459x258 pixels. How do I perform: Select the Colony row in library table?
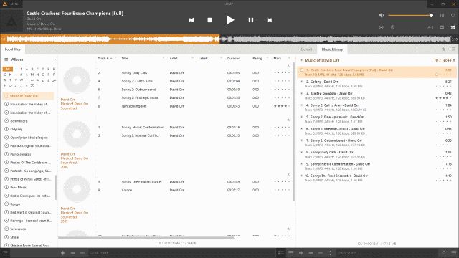point(194,190)
